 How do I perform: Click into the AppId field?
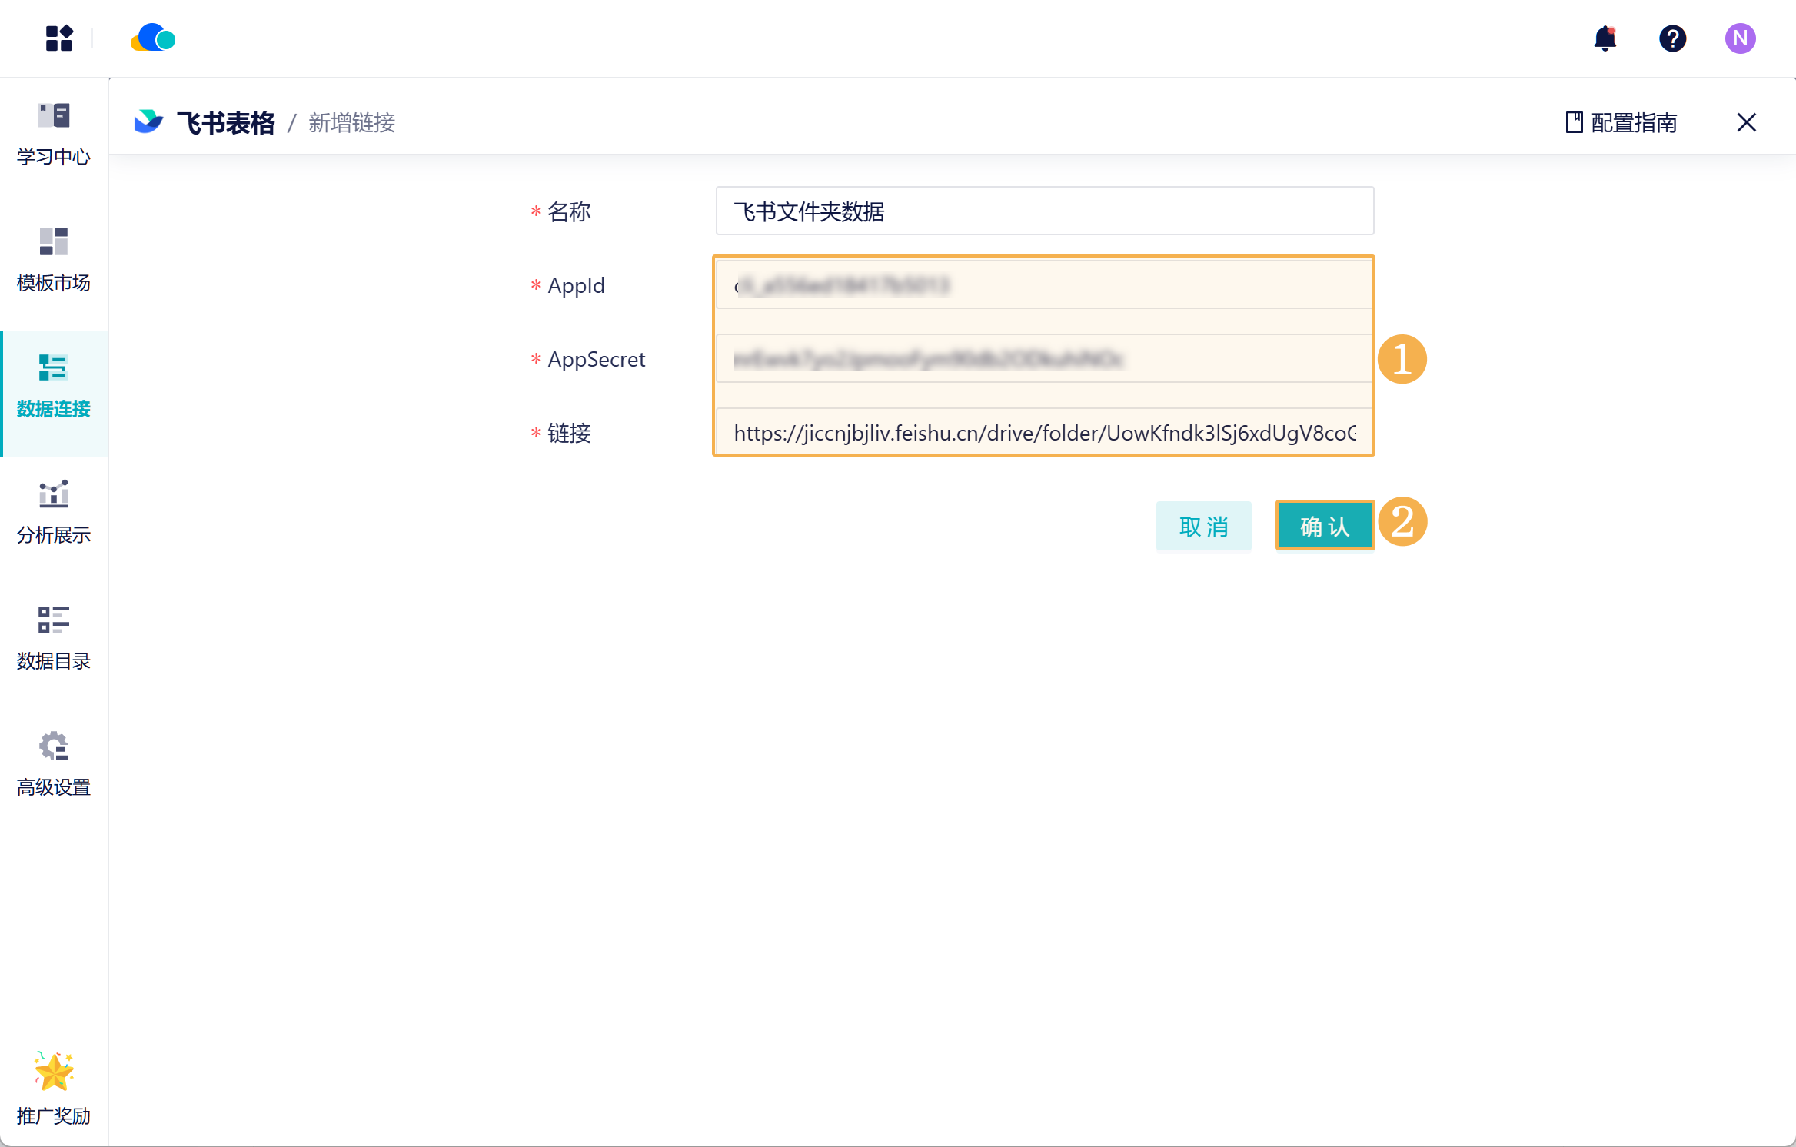coord(1044,285)
